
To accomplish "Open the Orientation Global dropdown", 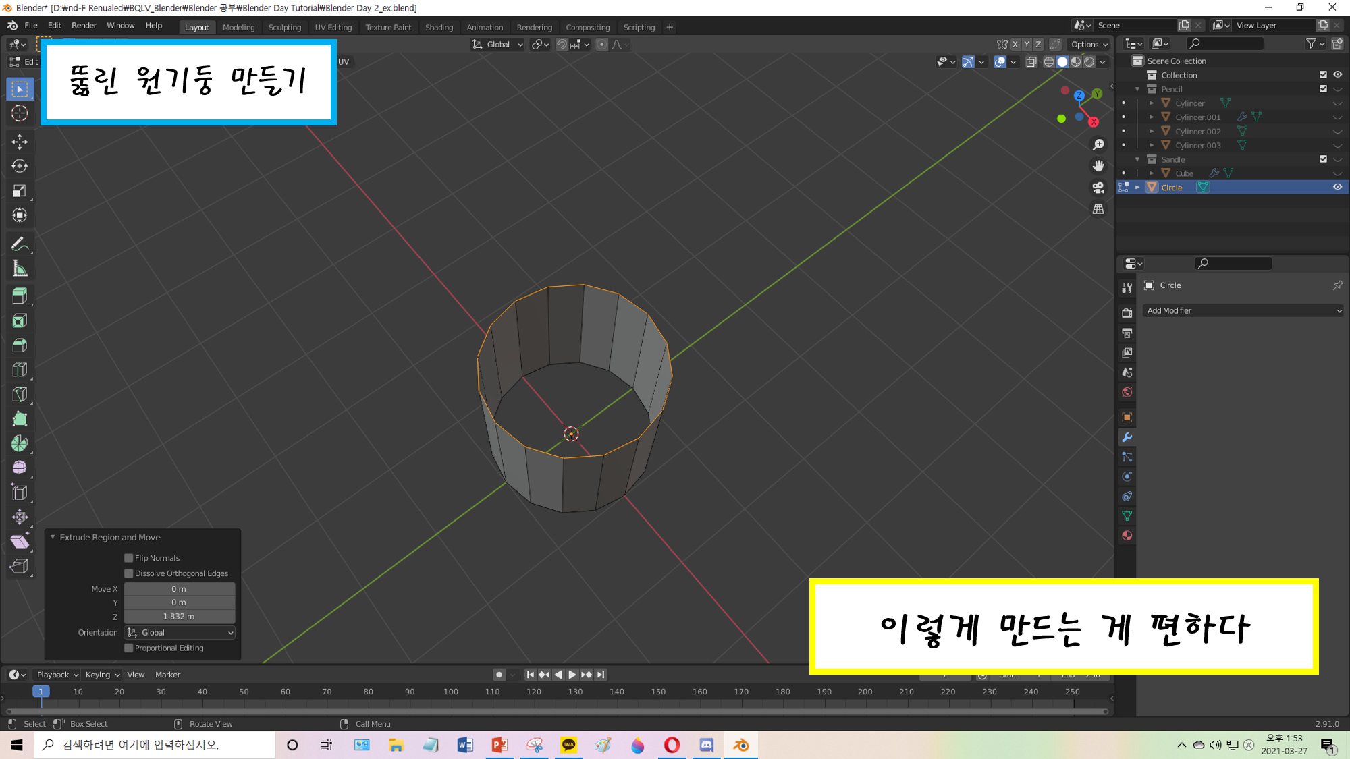I will pos(180,633).
